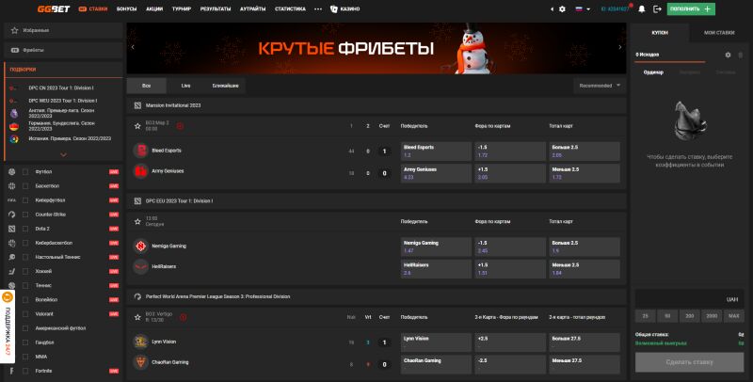The image size is (753, 382).
Task: Open the Статистика menu item
Action: point(290,9)
